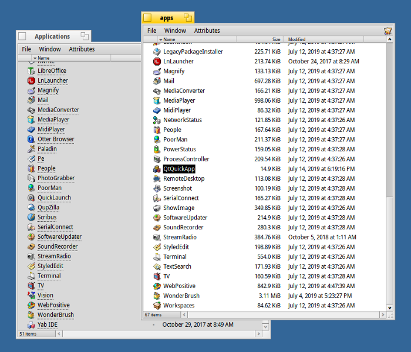Image resolution: width=411 pixels, height=352 pixels.
Task: Select the Screenshot icon
Action: [x=157, y=188]
